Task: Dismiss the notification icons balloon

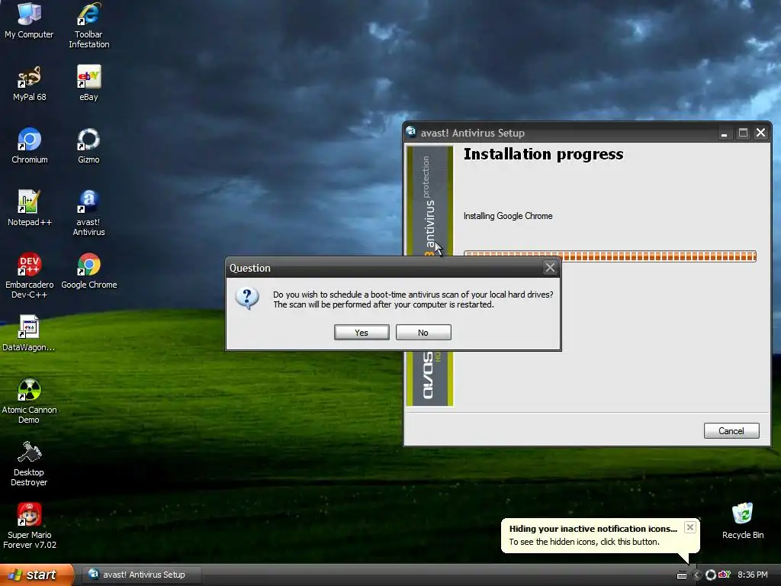Action: tap(689, 527)
